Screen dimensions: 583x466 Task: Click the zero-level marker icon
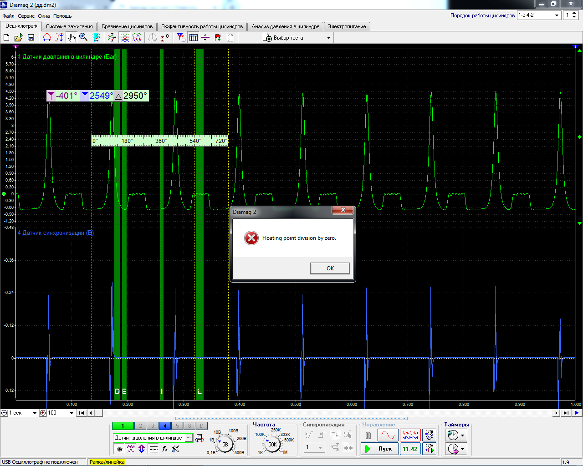(x=165, y=37)
